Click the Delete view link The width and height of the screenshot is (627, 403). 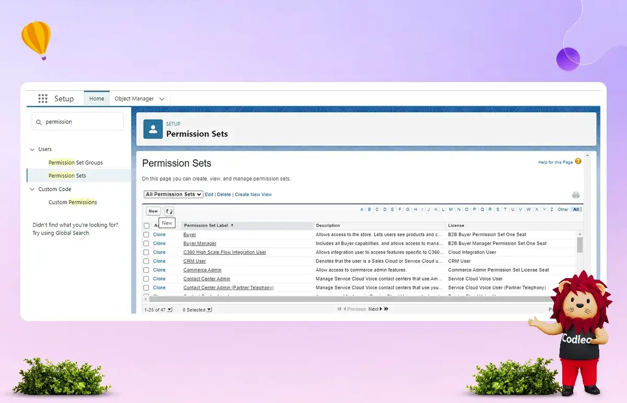224,194
